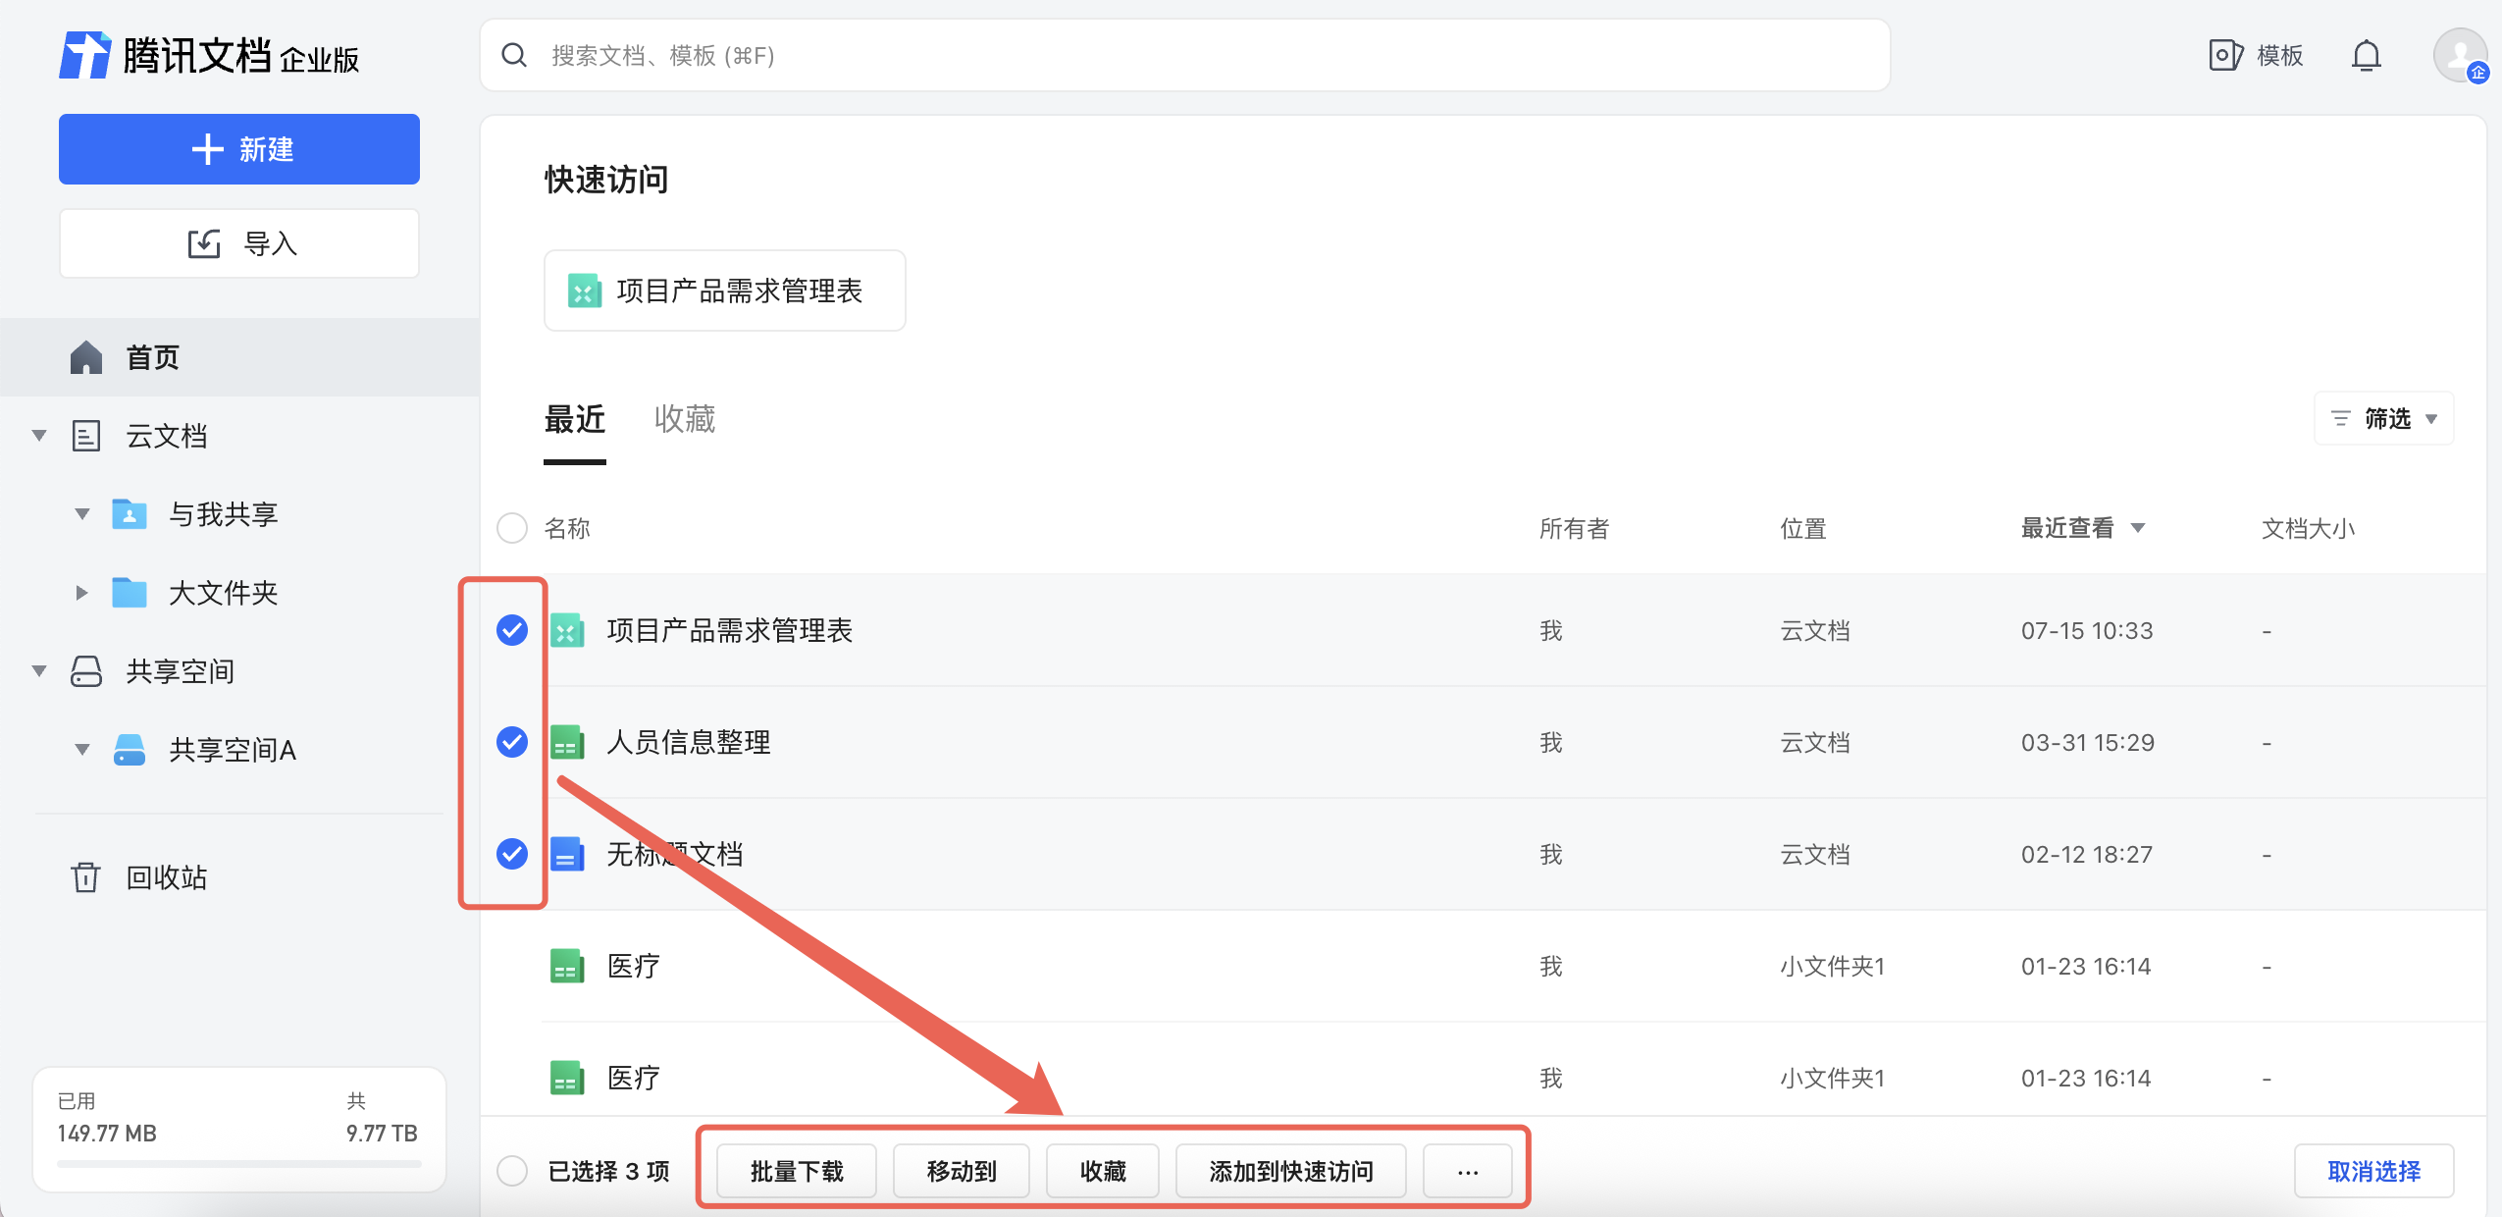Open the 筛选 filter dropdown
2502x1217 pixels.
2384,419
